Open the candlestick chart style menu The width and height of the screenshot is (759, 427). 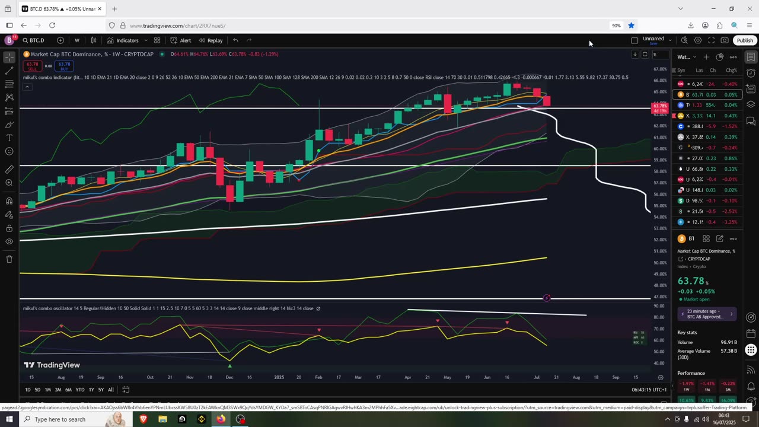pos(94,40)
